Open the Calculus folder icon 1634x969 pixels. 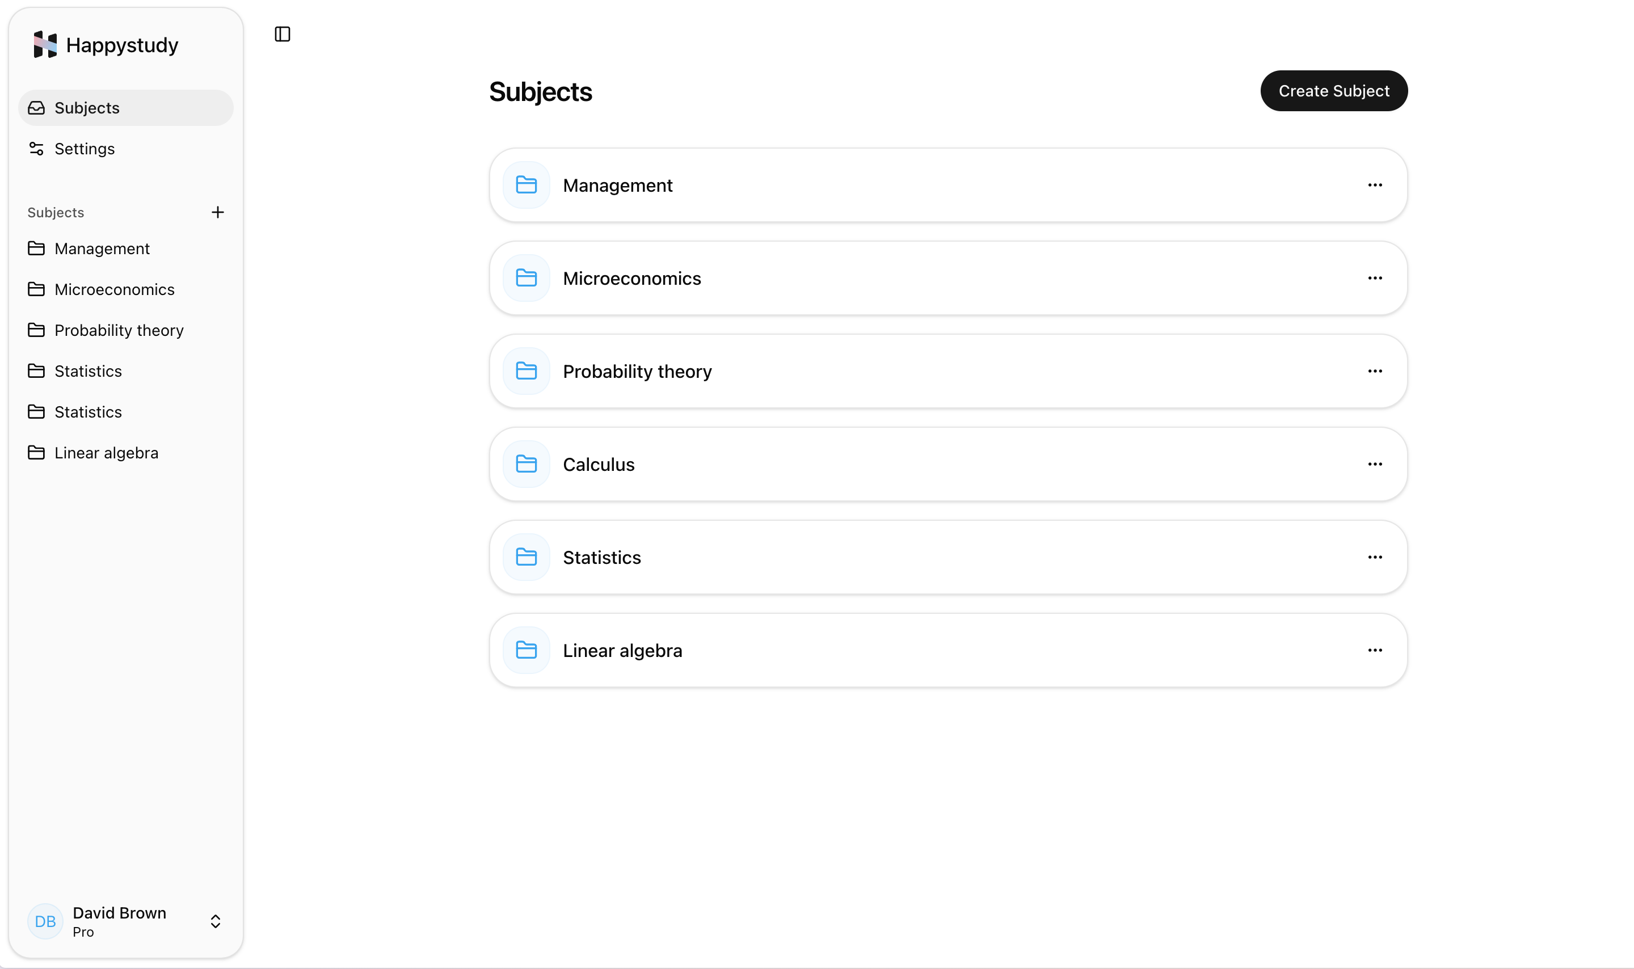526,464
